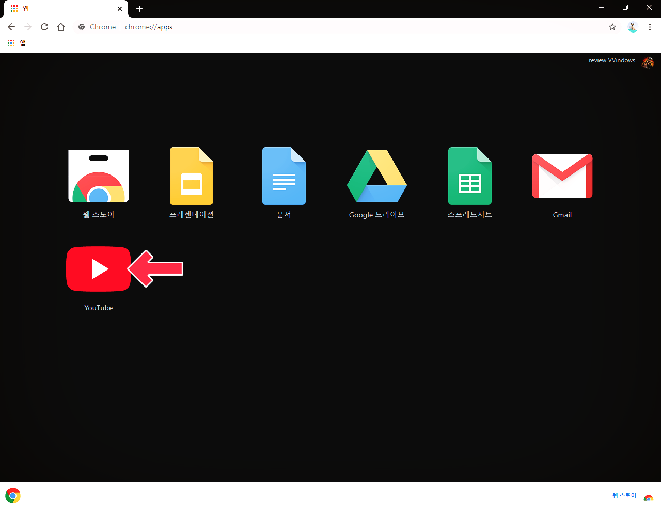Open the Chrome three-dot menu
The width and height of the screenshot is (661, 508).
point(650,27)
